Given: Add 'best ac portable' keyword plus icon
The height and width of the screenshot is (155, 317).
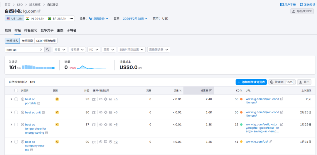Looking at the screenshot, I should [23, 99].
